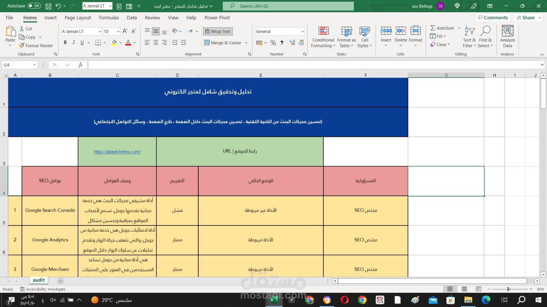The height and width of the screenshot is (307, 547).
Task: Select the audit sheet tab
Action: point(39,280)
